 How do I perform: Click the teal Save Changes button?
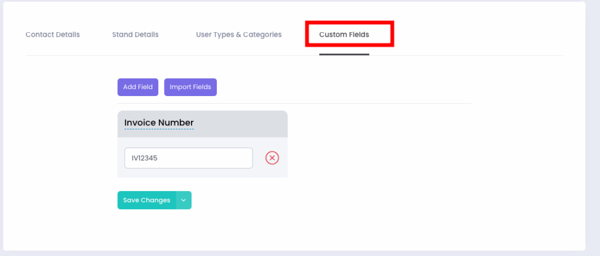(x=146, y=200)
